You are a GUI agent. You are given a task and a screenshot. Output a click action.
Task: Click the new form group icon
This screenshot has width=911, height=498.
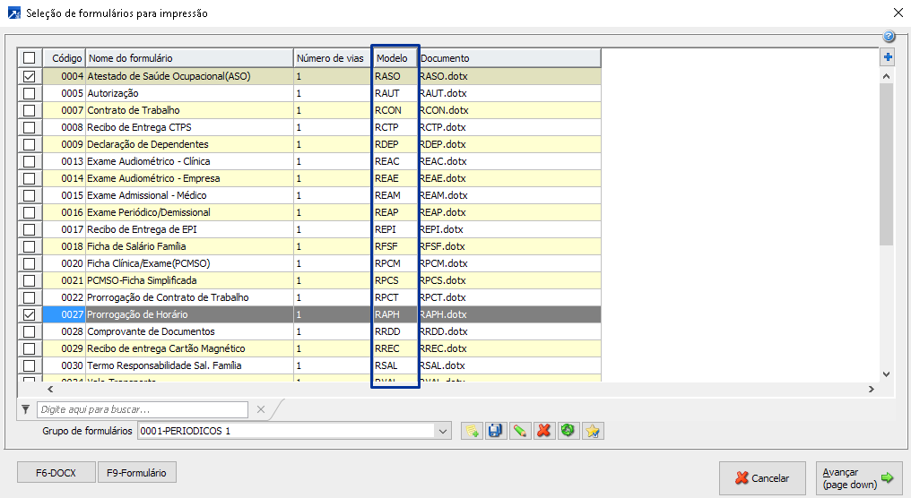[471, 431]
